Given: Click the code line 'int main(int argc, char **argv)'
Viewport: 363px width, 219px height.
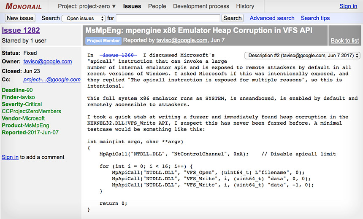Looking at the screenshot, I should (135, 142).
